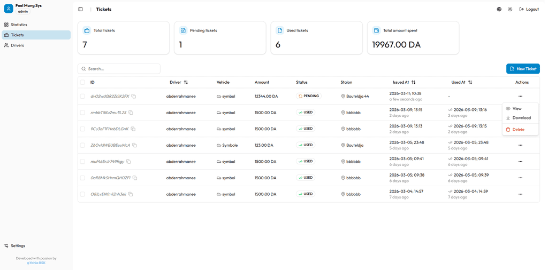This screenshot has height=270, width=548.
Task: Check the pending ticket row checkbox
Action: pos(82,97)
